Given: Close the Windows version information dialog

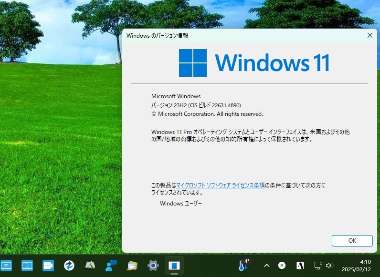Looking at the screenshot, I should 370,35.
